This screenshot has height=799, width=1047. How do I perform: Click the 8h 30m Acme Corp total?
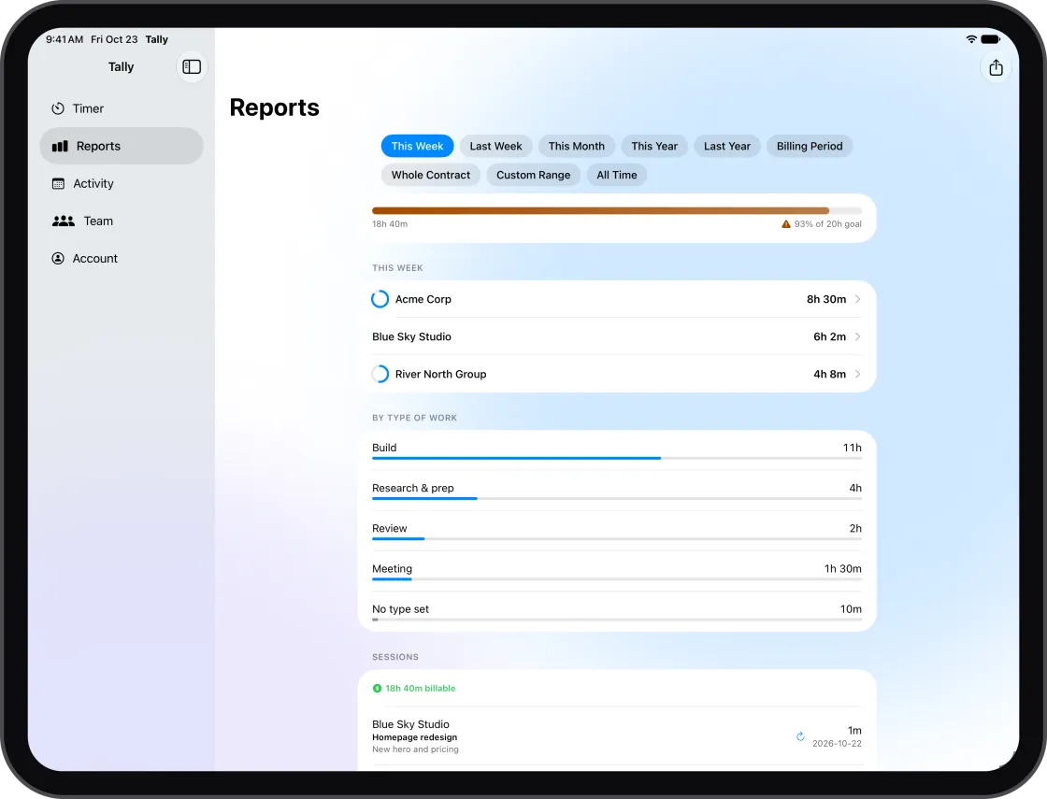(x=826, y=299)
